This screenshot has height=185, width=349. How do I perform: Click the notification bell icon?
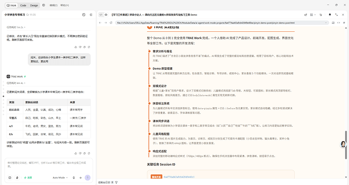(330, 15)
